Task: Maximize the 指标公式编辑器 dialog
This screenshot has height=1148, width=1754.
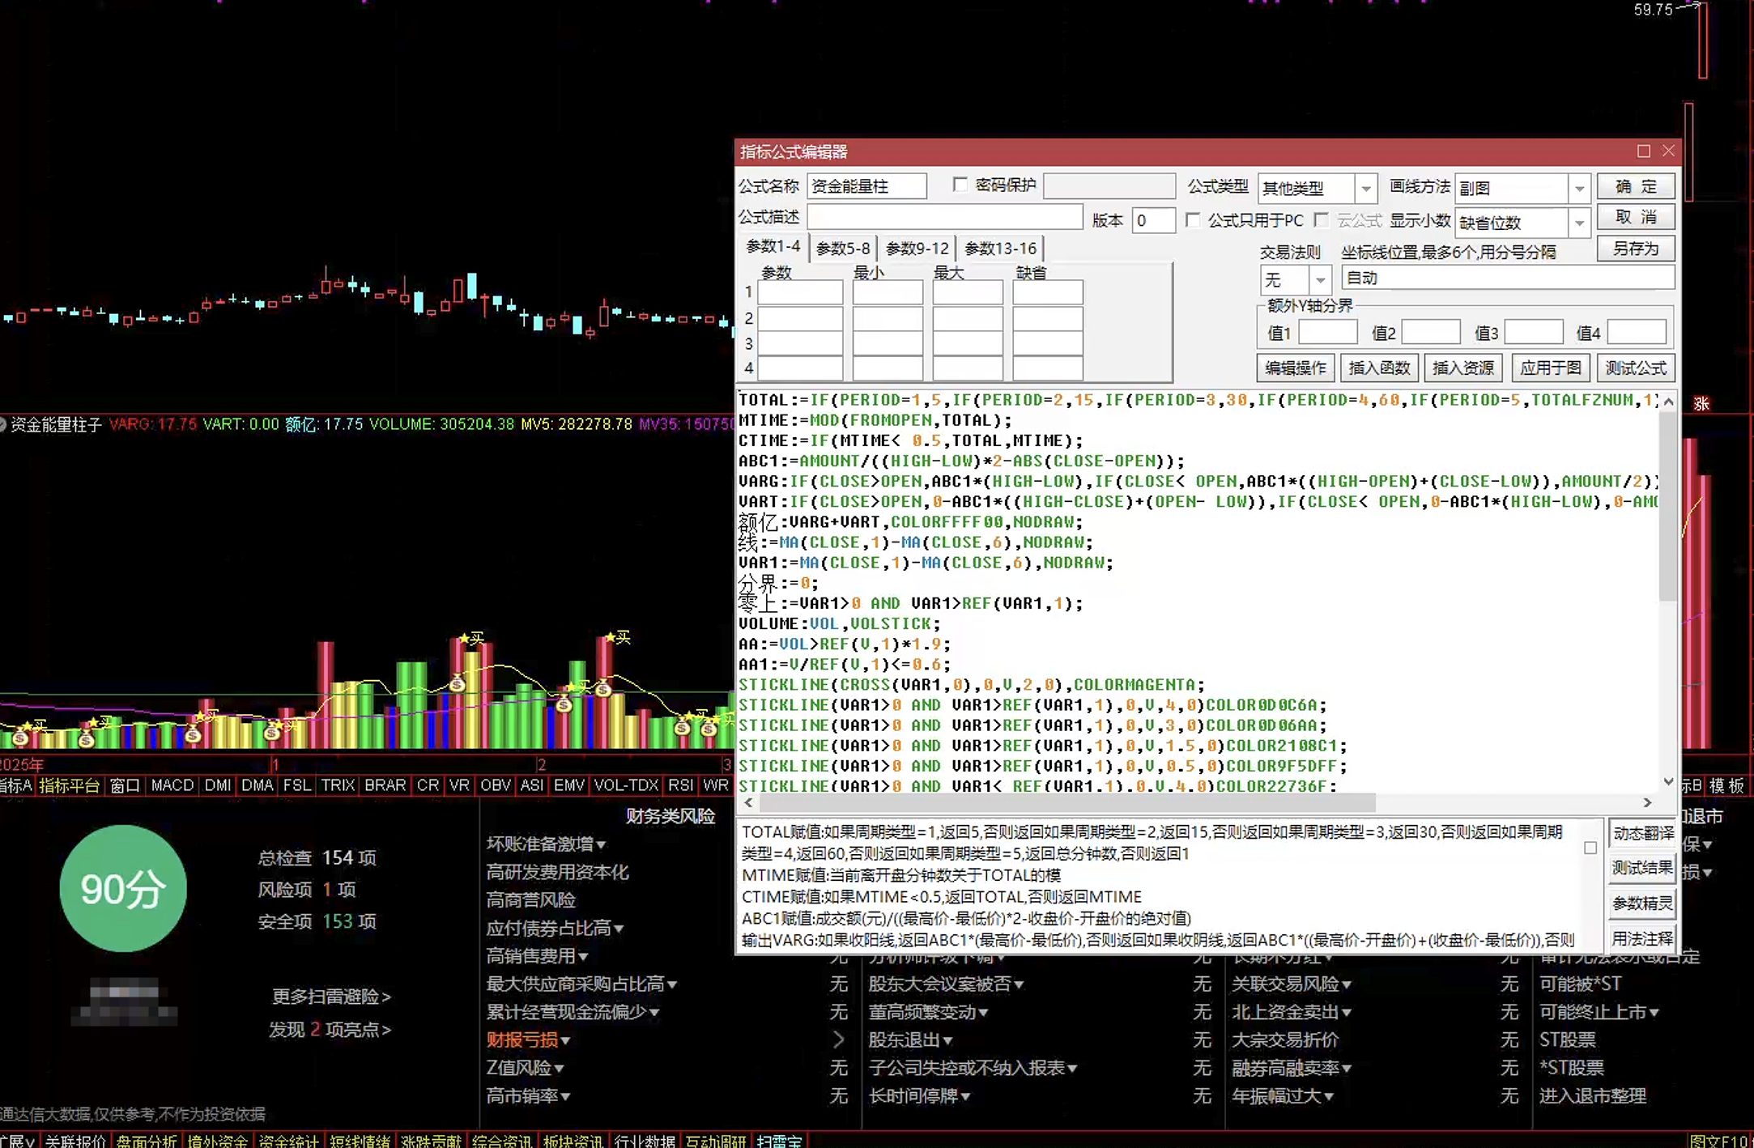Action: (1643, 151)
